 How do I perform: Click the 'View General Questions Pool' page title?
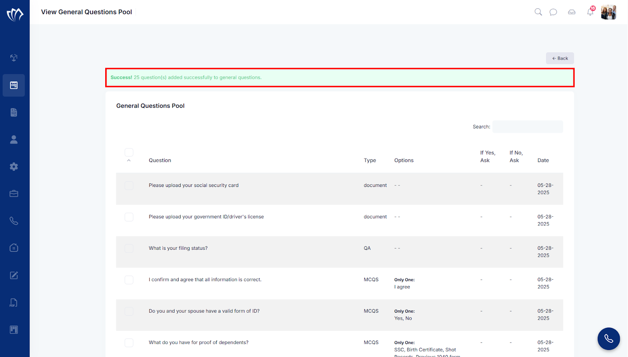86,12
